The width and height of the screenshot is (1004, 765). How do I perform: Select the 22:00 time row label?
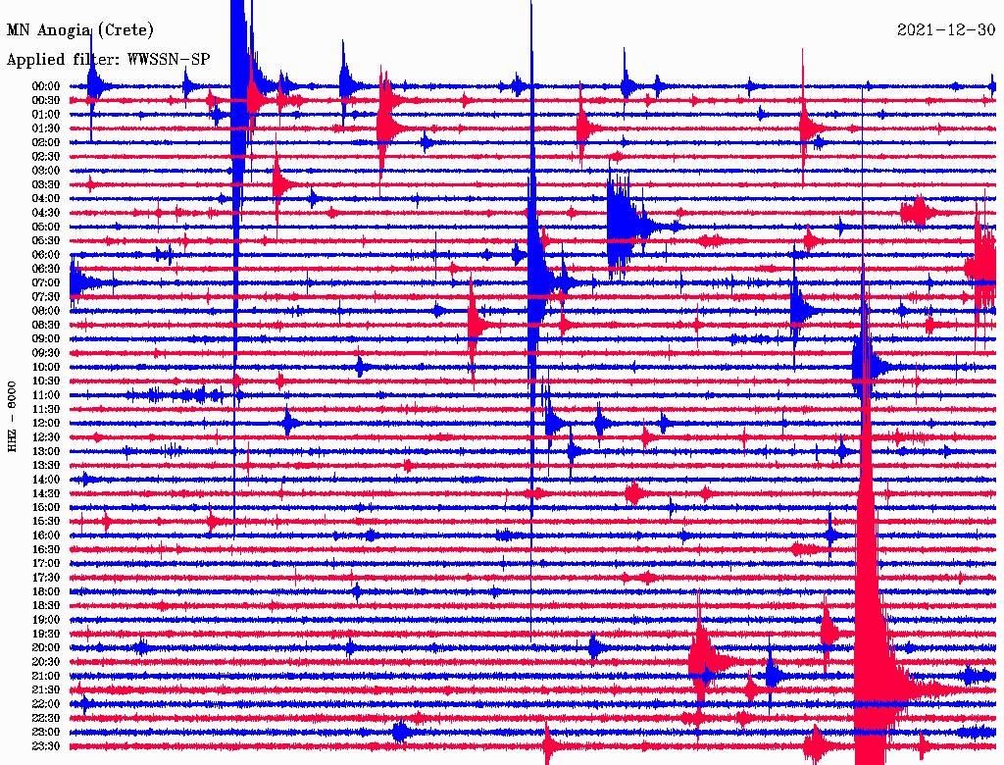tap(46, 704)
